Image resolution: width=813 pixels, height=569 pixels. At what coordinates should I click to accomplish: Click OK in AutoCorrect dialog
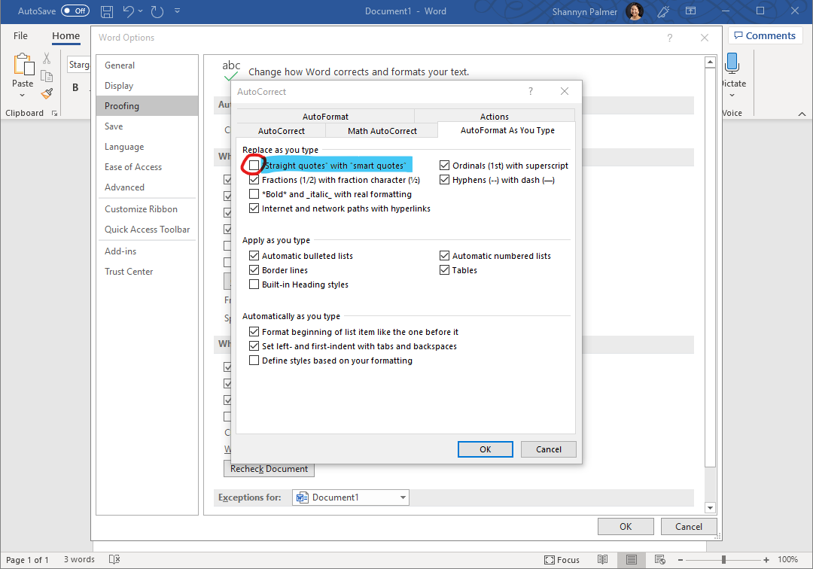[x=486, y=449]
